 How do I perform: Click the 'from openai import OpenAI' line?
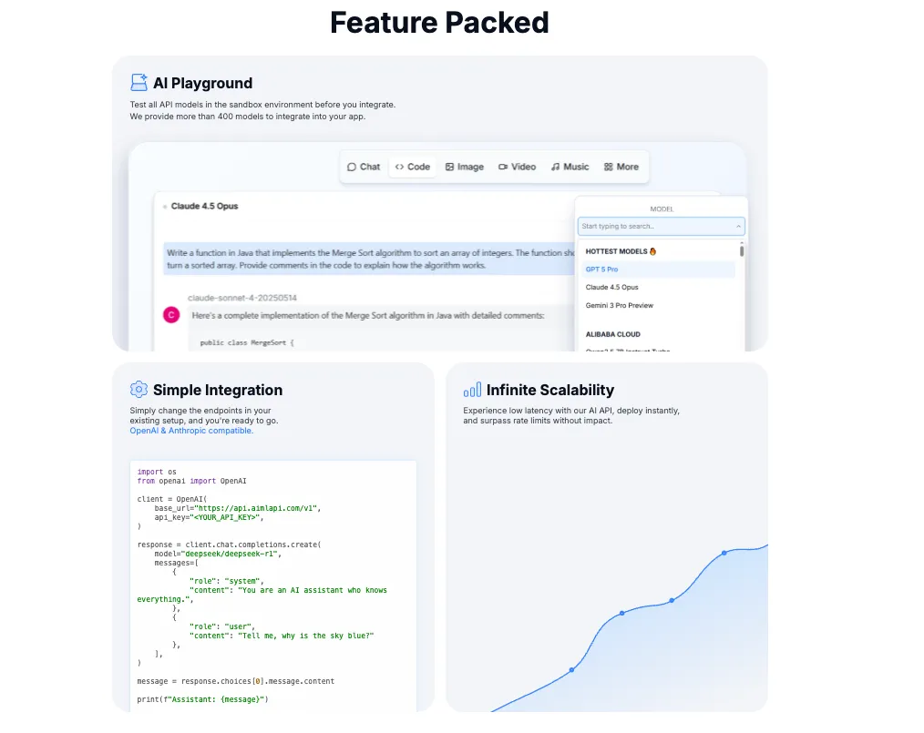pyautogui.click(x=192, y=481)
